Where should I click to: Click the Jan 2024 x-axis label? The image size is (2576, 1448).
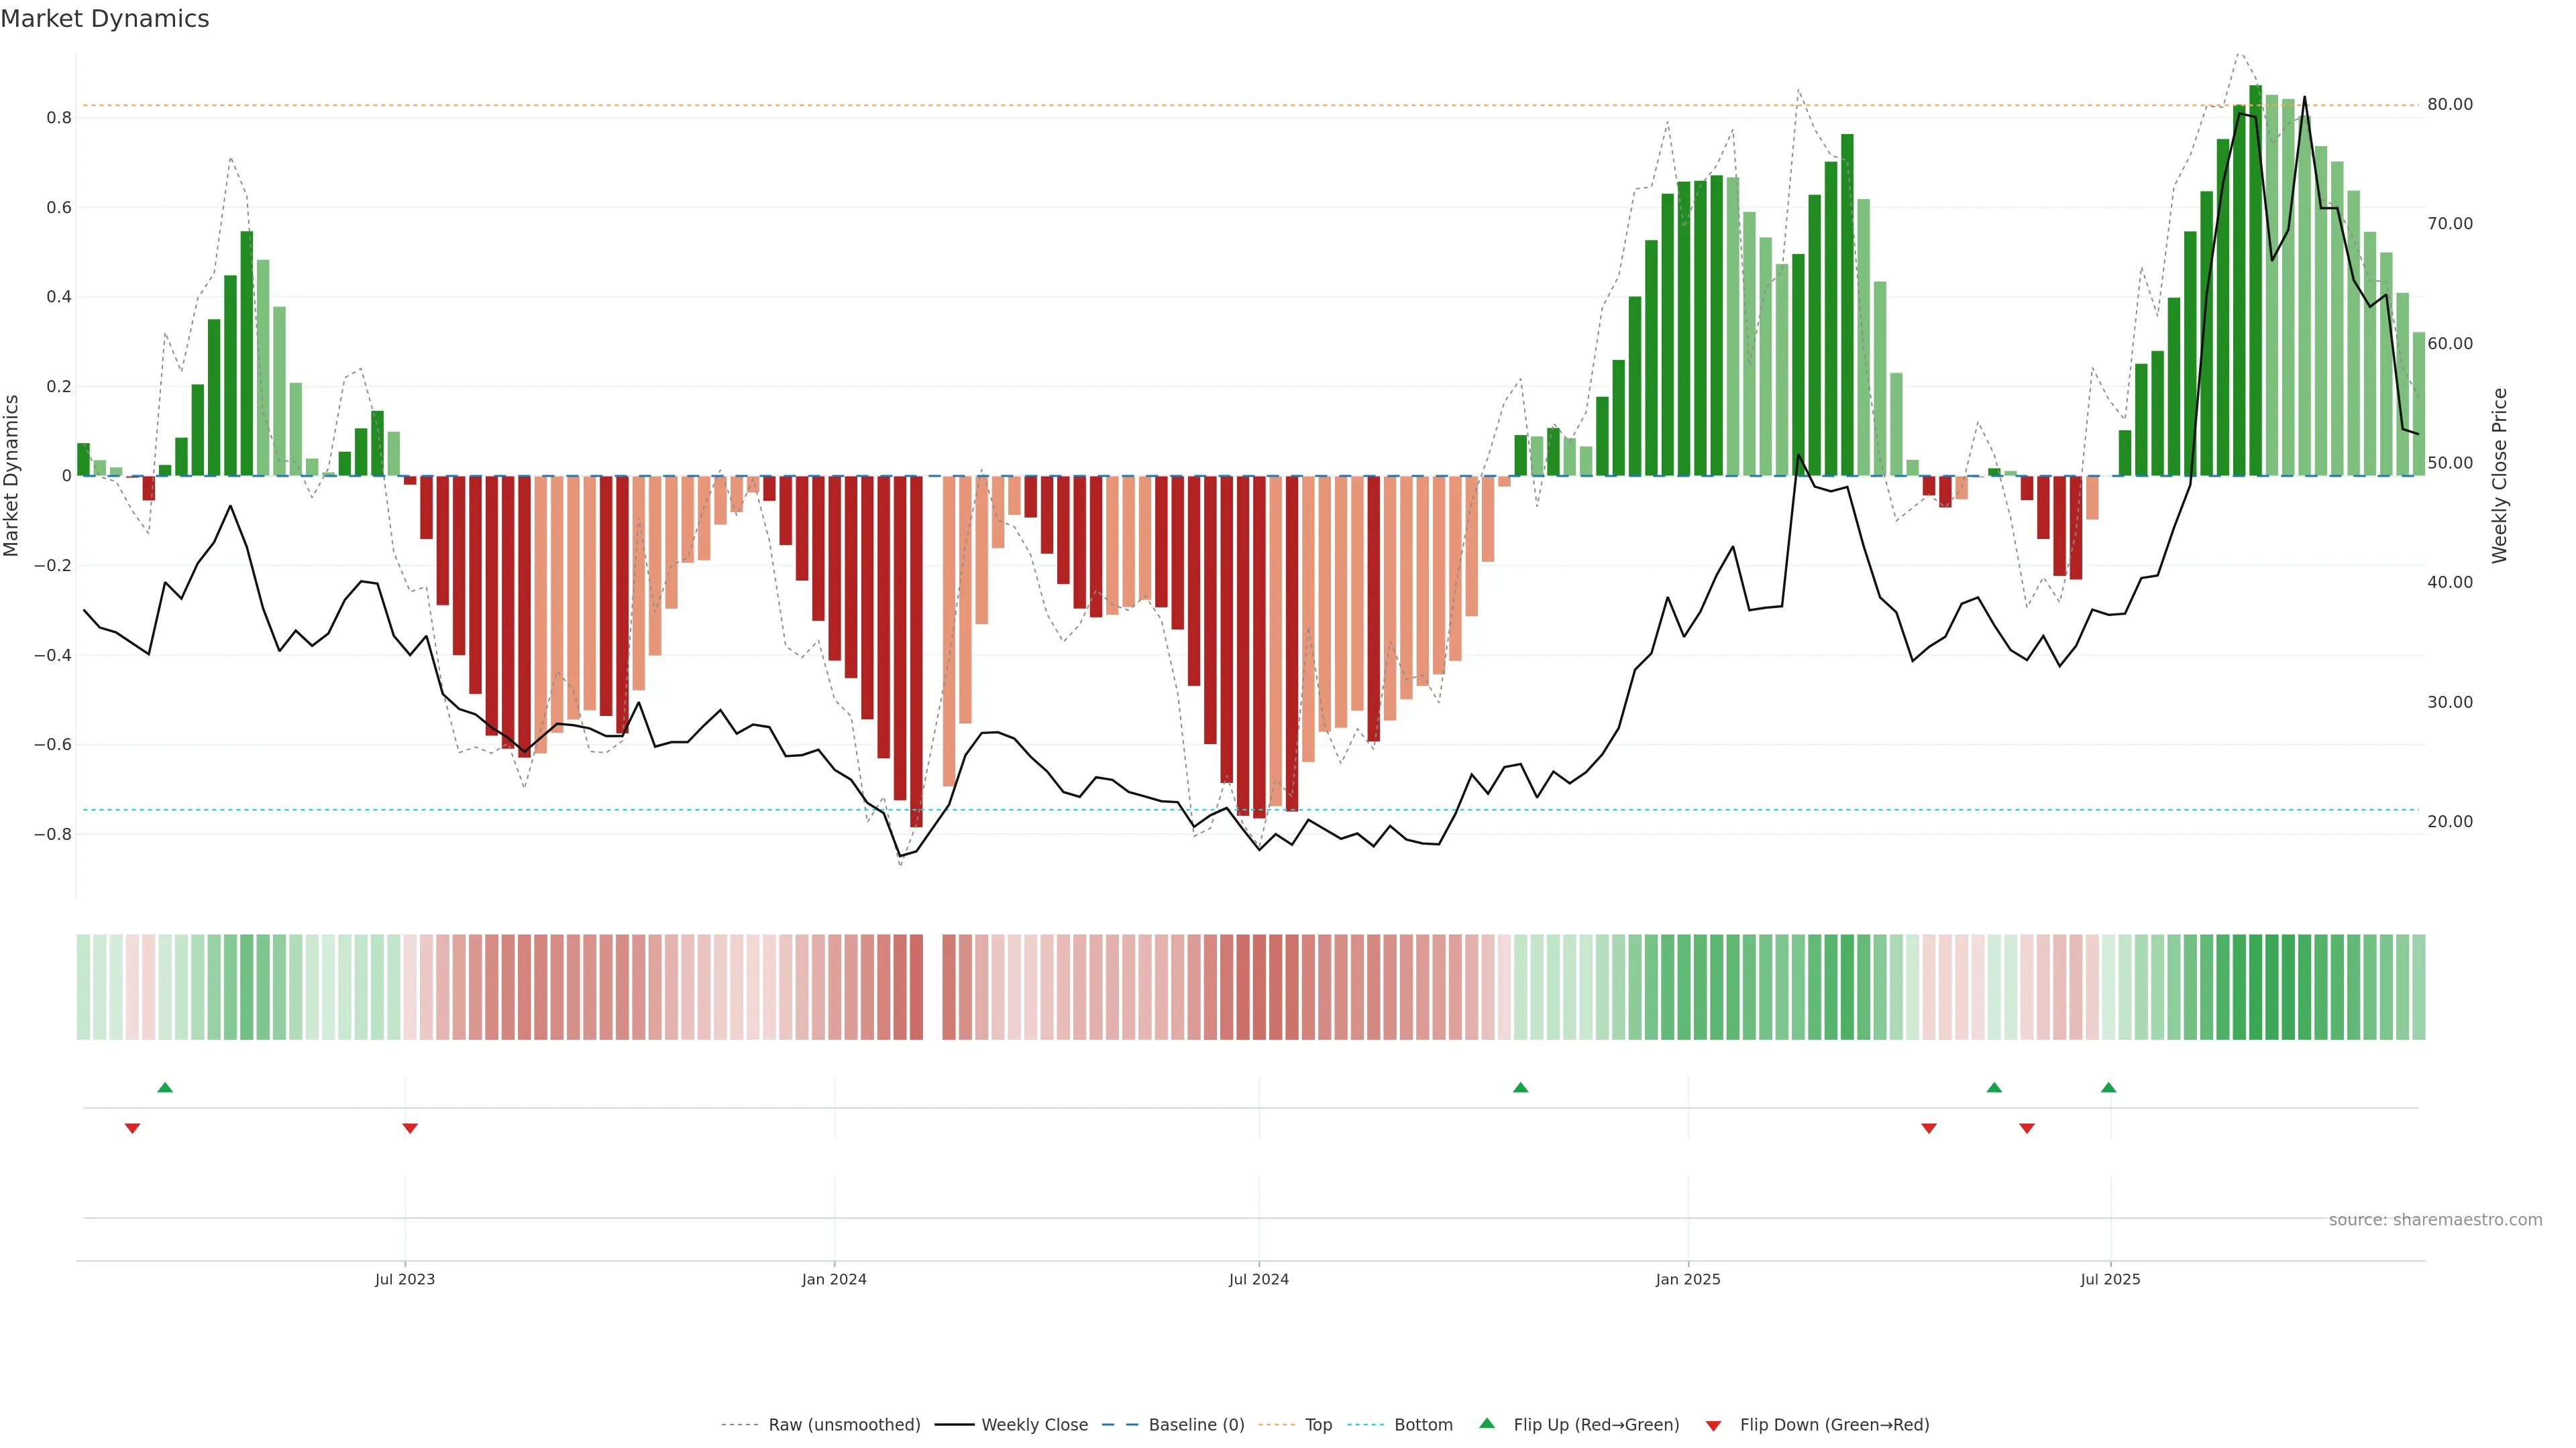tap(834, 1279)
